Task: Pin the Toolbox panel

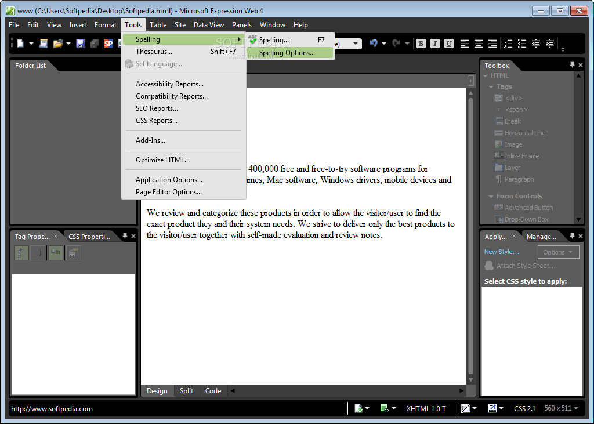Action: [572, 65]
